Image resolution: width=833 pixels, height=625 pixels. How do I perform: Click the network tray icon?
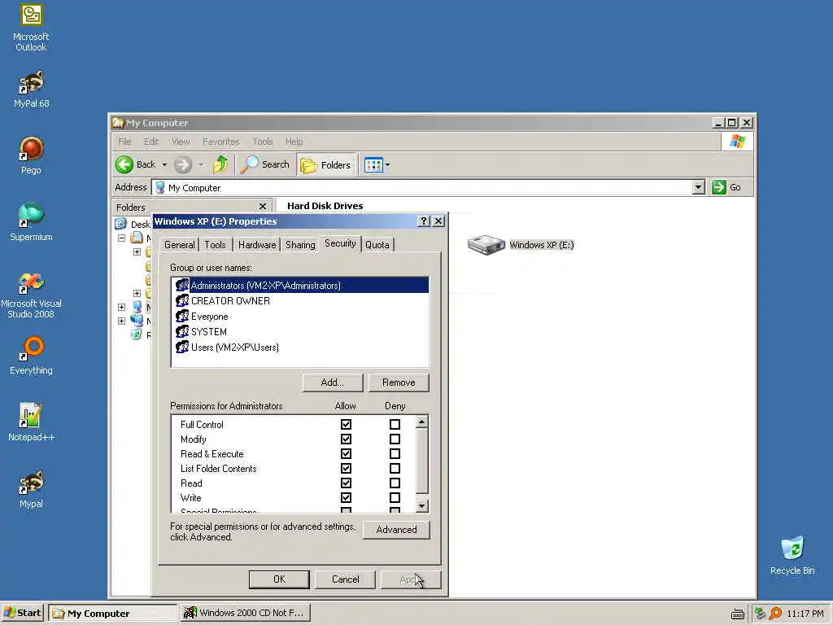[x=761, y=614]
